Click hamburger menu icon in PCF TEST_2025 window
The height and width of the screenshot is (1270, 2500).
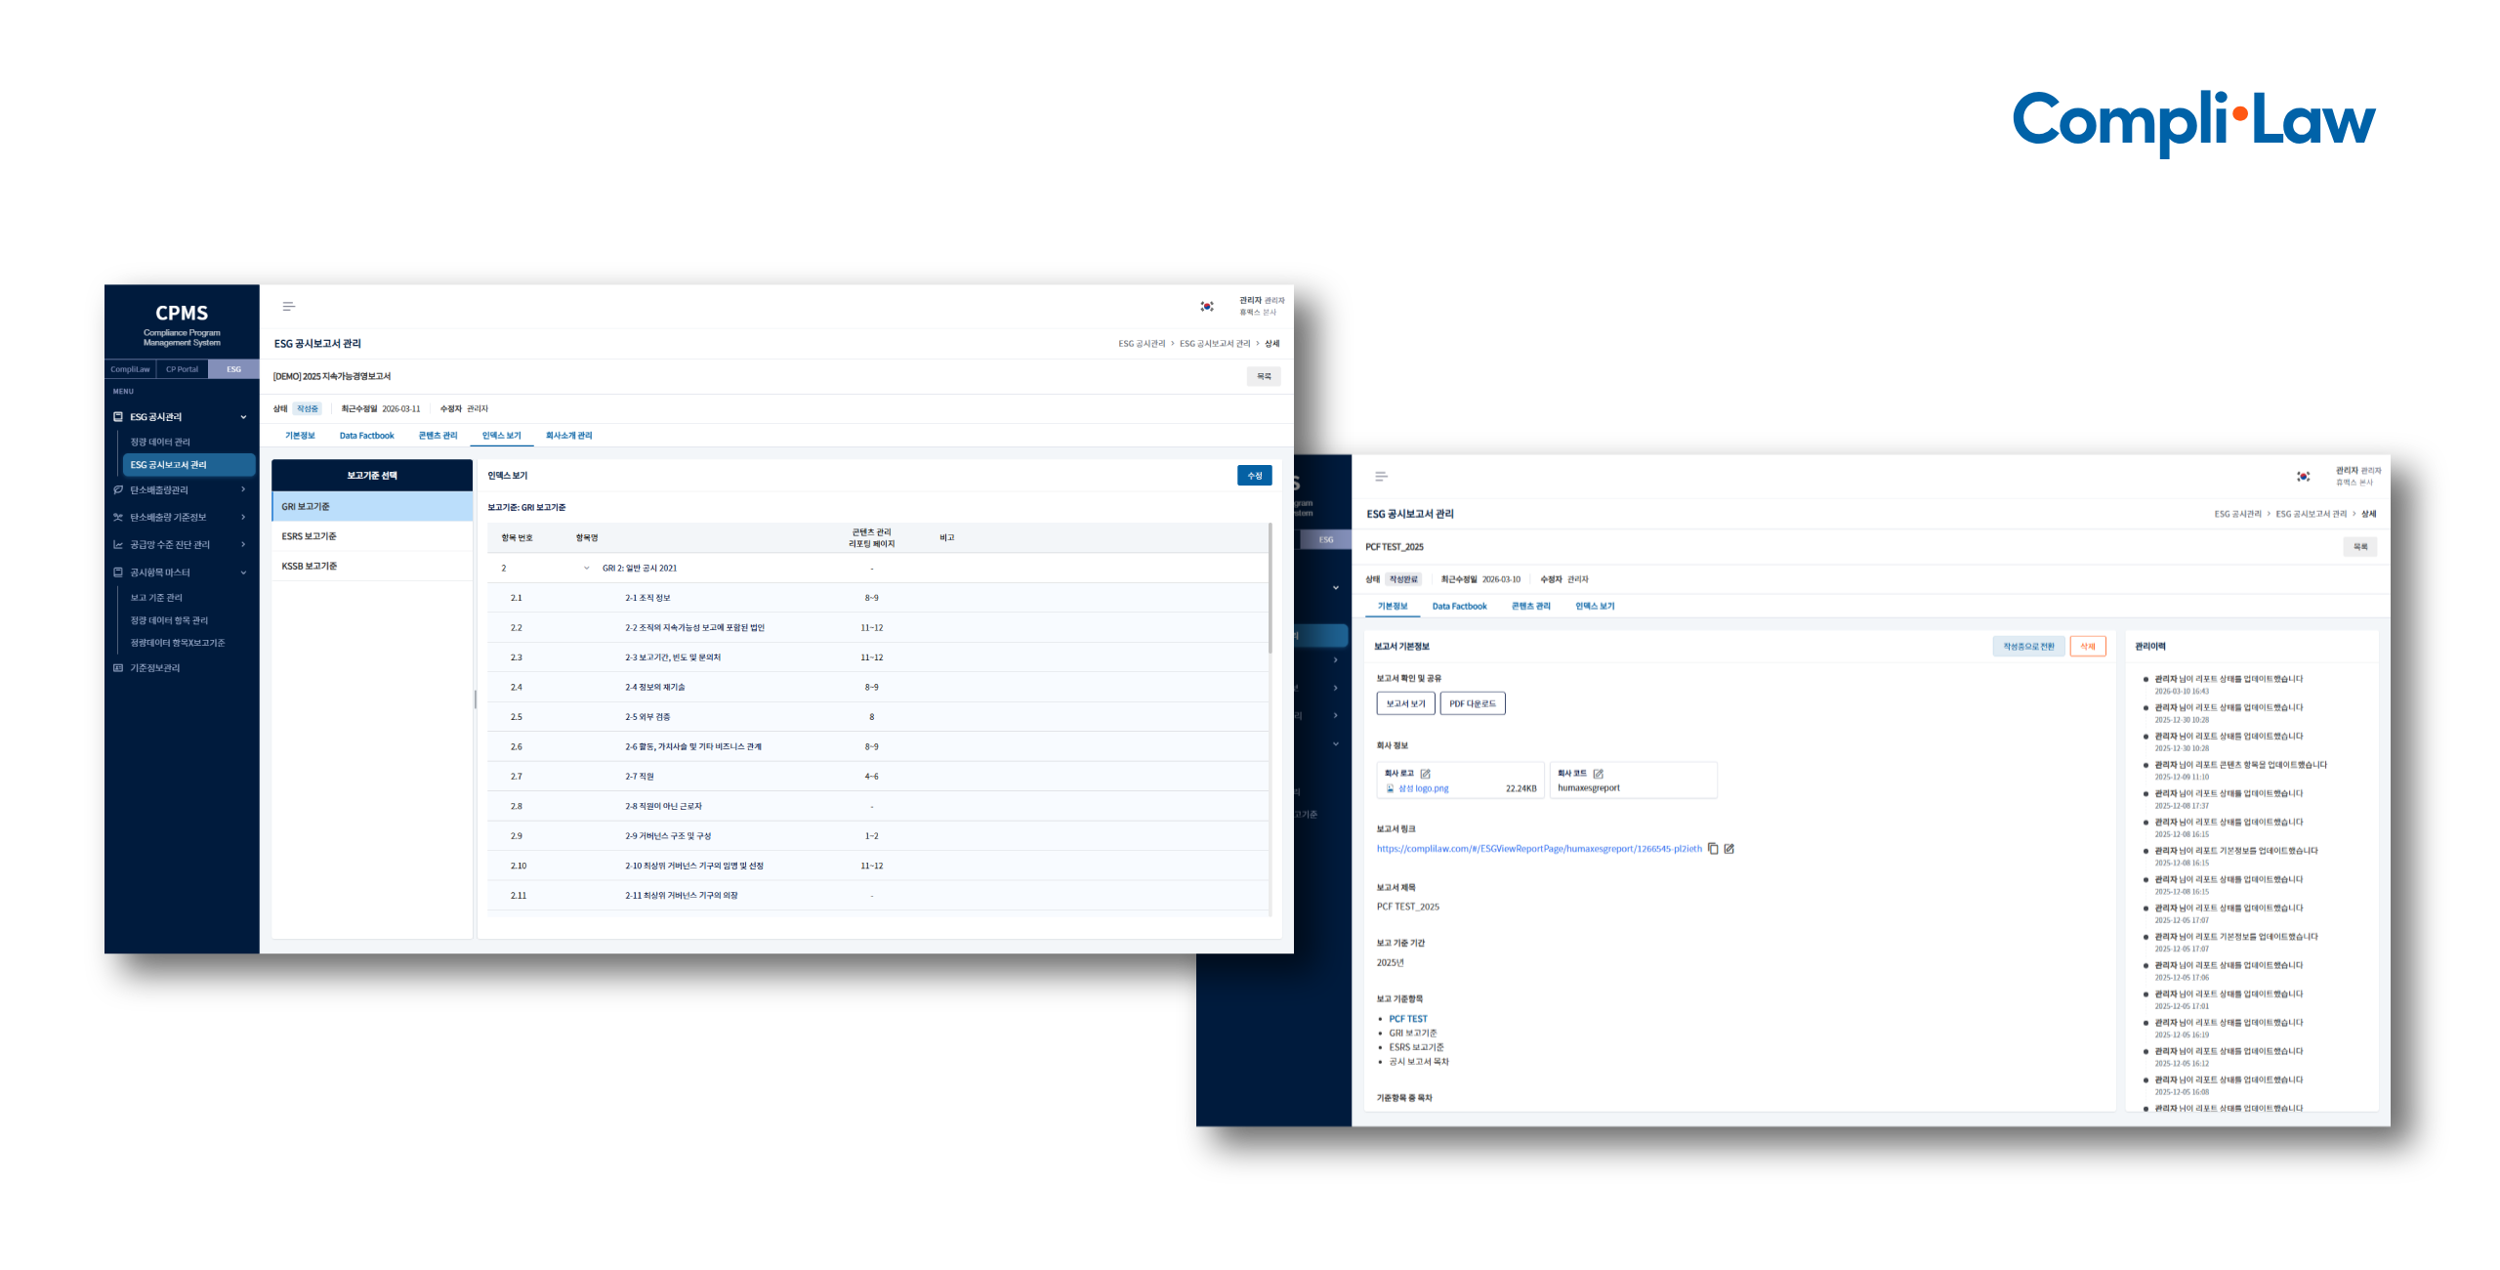[1381, 477]
